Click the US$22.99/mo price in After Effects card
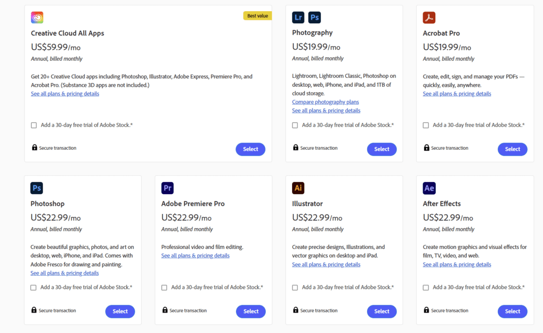The image size is (543, 333). point(448,218)
